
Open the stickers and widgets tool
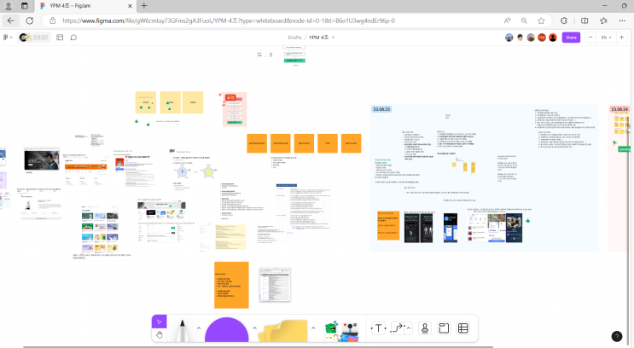[x=341, y=332]
